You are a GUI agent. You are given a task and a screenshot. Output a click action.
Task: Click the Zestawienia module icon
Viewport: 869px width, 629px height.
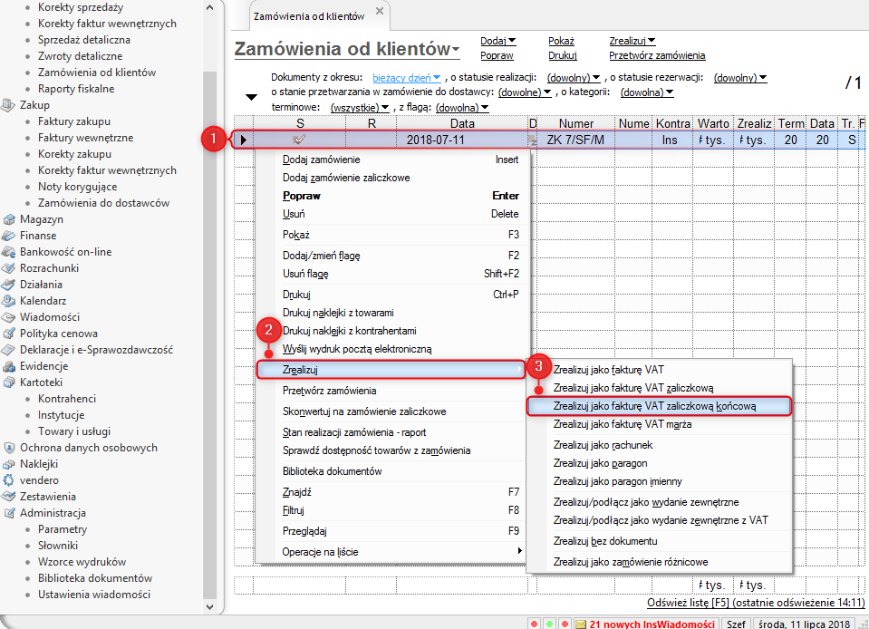tap(8, 497)
